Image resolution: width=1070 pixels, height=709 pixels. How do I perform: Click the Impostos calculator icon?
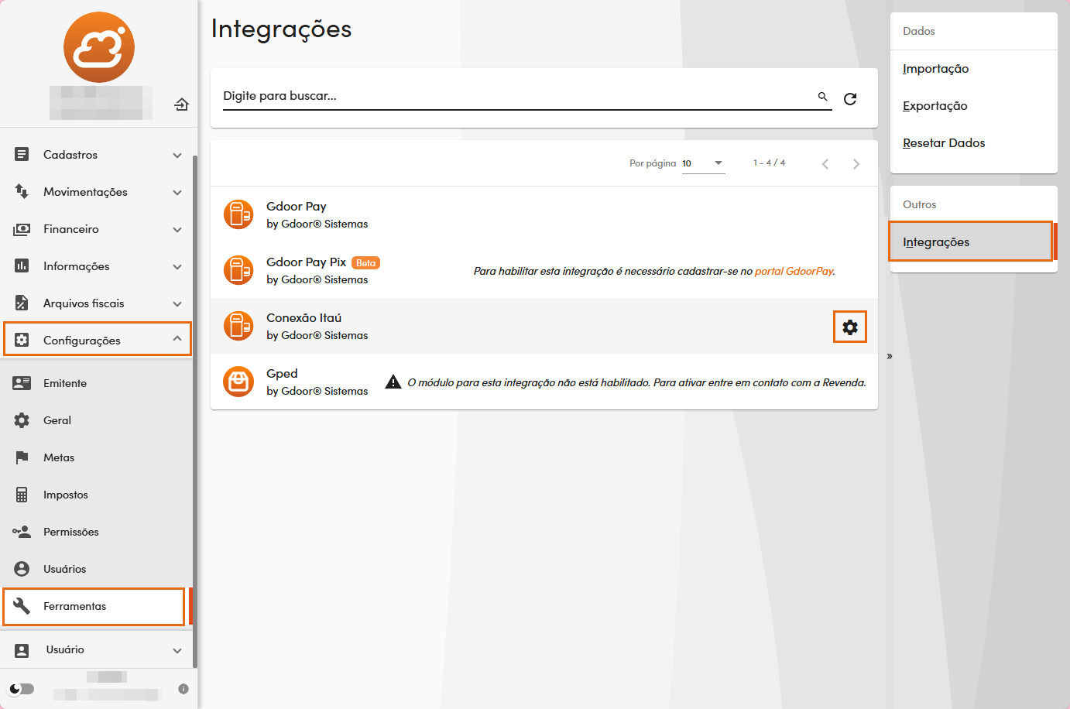coord(22,495)
